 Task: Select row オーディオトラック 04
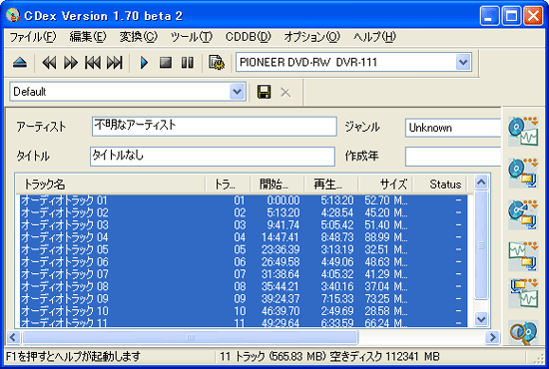click(x=244, y=237)
